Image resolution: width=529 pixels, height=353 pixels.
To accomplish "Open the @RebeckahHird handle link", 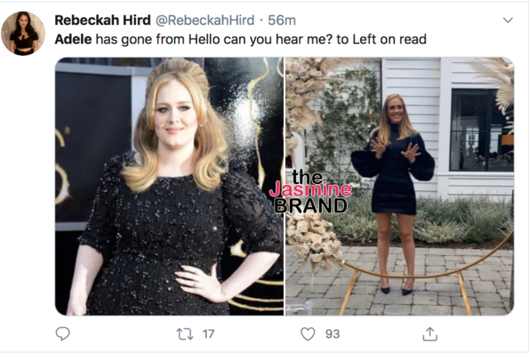I will tap(204, 20).
